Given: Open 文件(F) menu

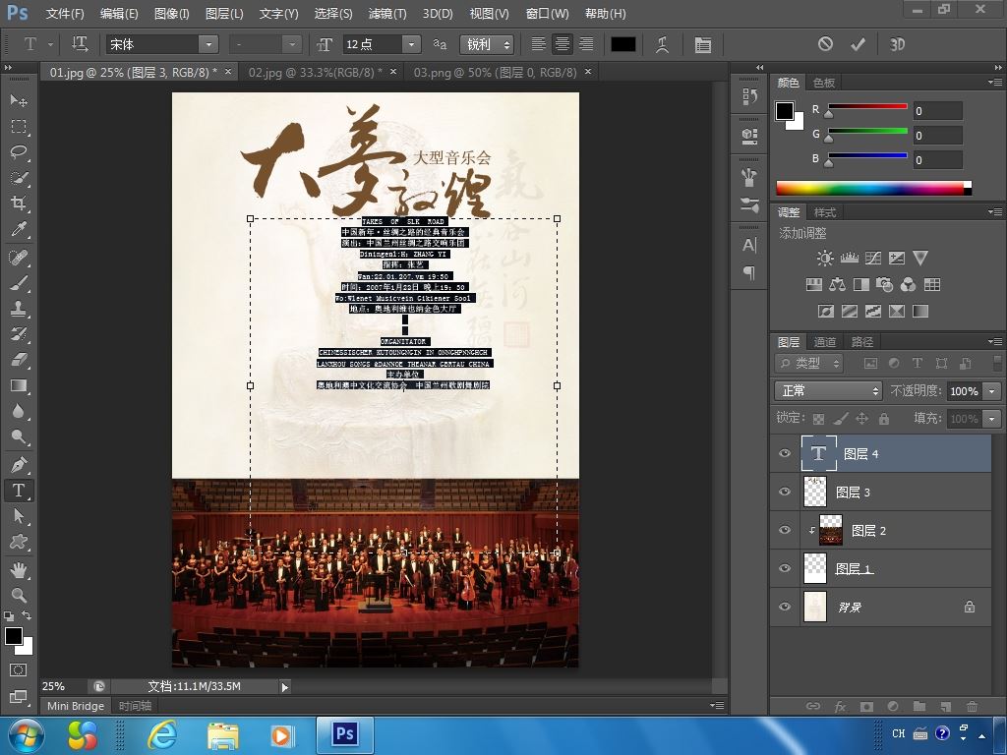Looking at the screenshot, I should [64, 14].
